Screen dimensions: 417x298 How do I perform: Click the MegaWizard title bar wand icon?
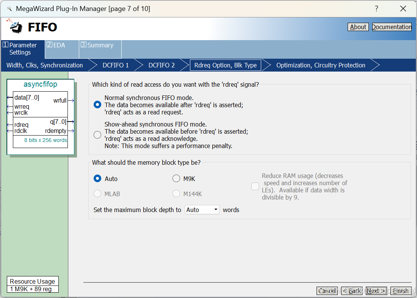(9, 9)
